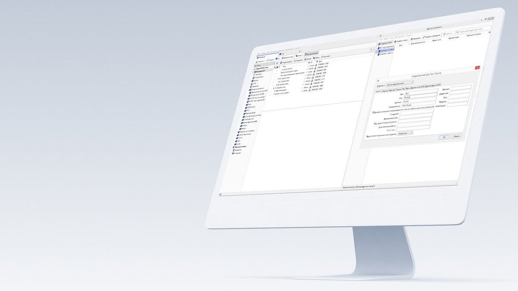The height and width of the screenshot is (291, 518).
Task: Select 'Отправленные' sent folder
Action: [x=258, y=77]
